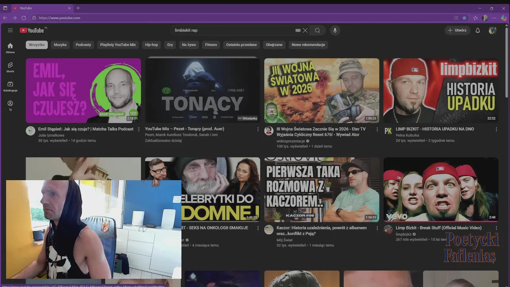Screen dimensions: 510x287
Task: Open the Julia Izmałkowa channel avatar
Action: [31, 131]
